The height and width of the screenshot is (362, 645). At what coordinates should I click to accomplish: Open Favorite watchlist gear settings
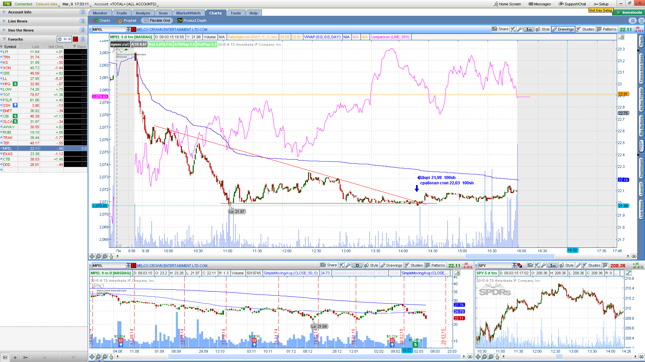tap(60, 39)
